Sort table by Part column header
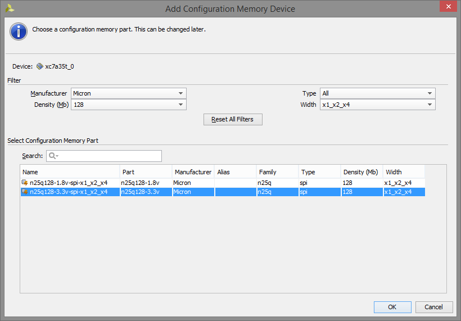The image size is (461, 321). pos(146,172)
